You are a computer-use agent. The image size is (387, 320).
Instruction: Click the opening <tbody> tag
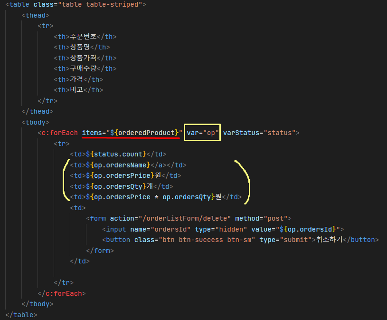coord(35,122)
